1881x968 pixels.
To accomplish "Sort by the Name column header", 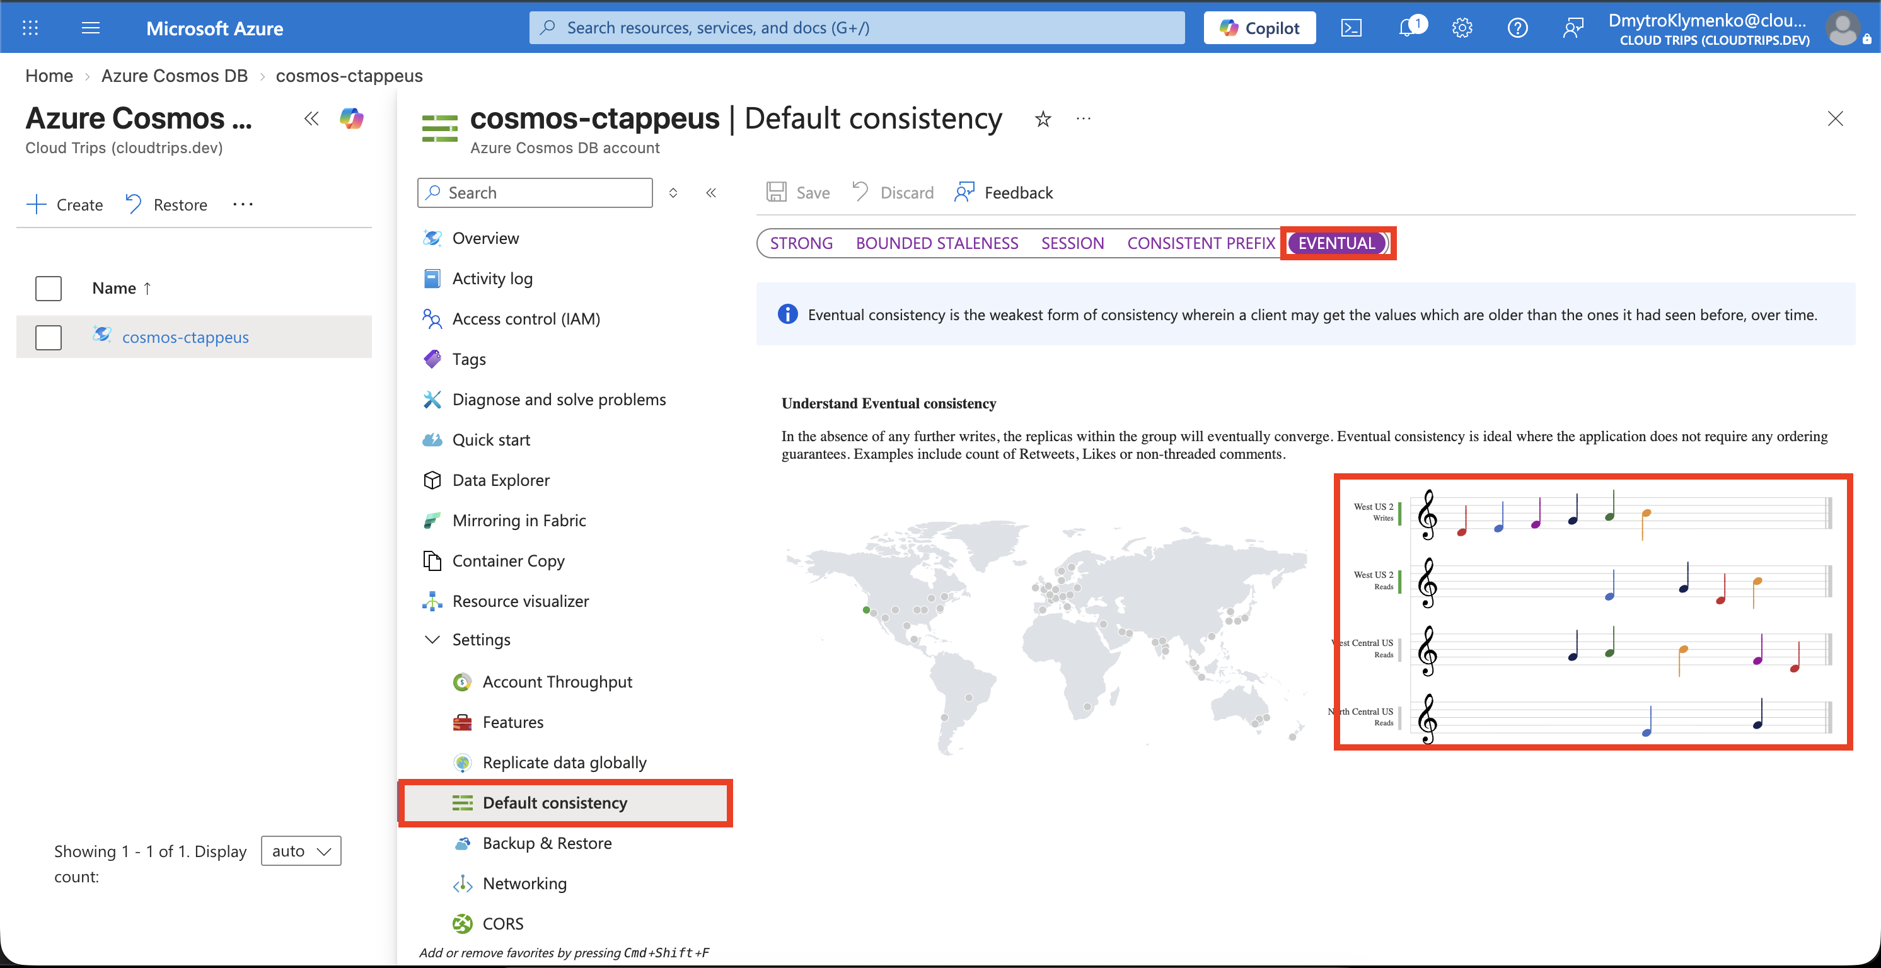I will [x=121, y=287].
